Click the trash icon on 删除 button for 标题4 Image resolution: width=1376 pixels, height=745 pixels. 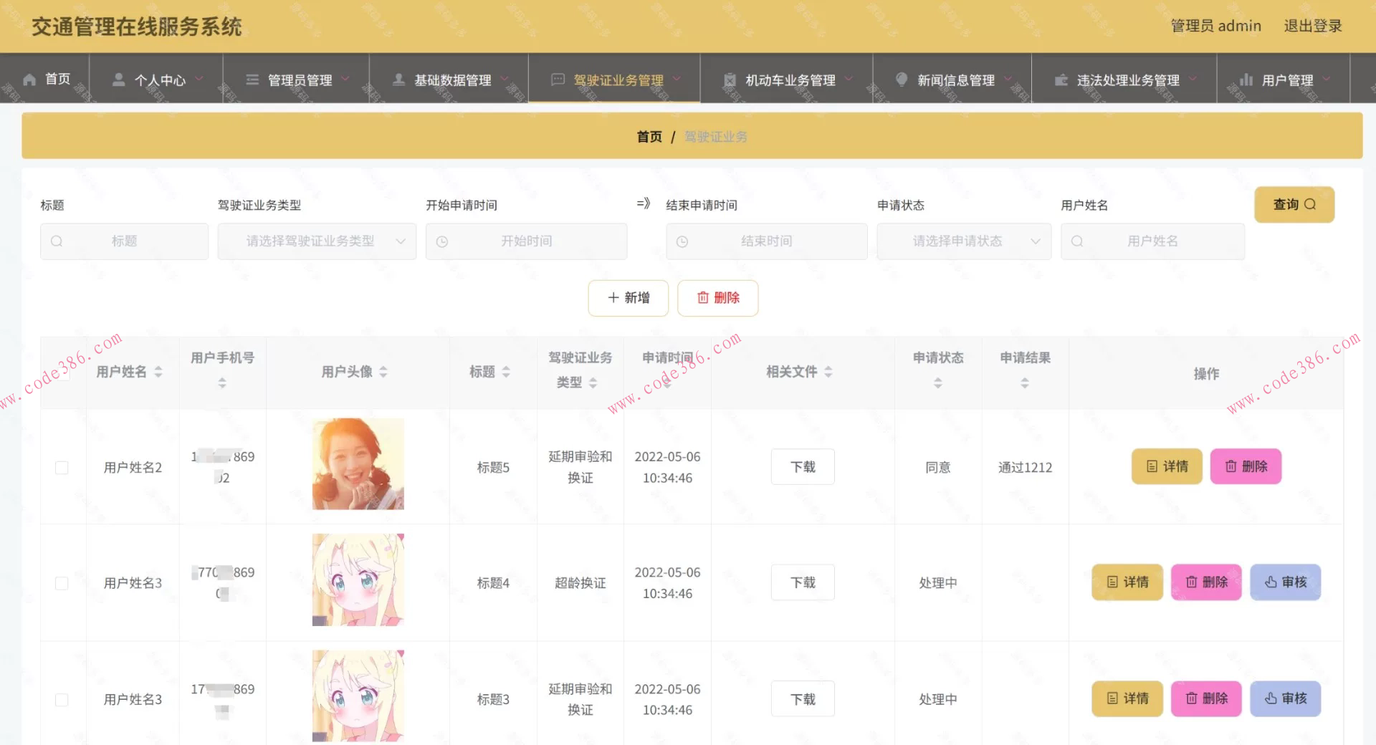[x=1191, y=582]
